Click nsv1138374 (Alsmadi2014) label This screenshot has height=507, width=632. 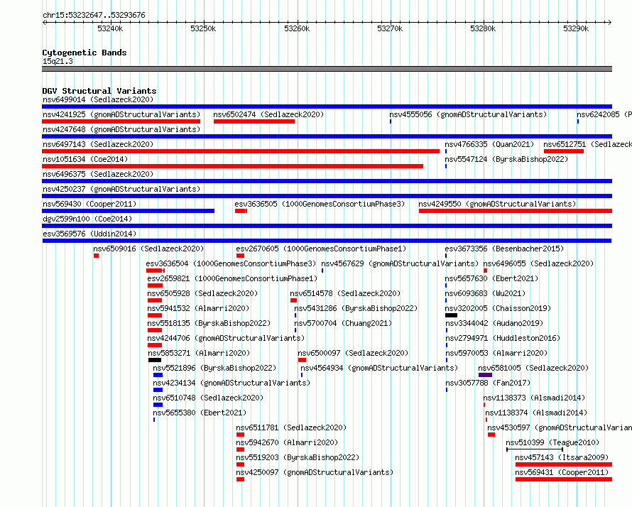[x=536, y=413]
